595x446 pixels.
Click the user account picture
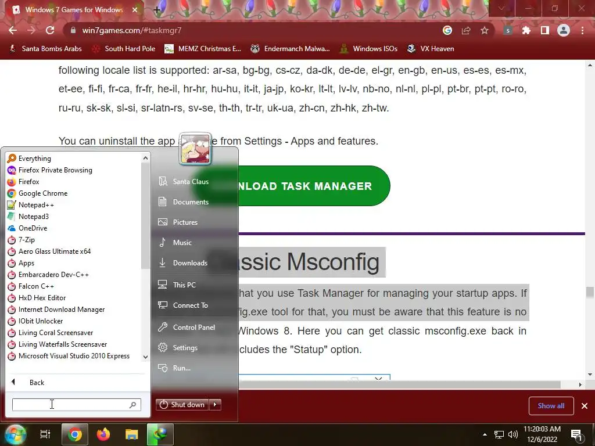195,149
